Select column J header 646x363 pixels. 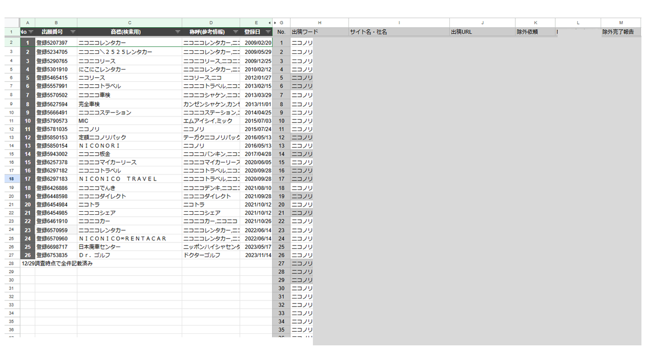pos(482,23)
